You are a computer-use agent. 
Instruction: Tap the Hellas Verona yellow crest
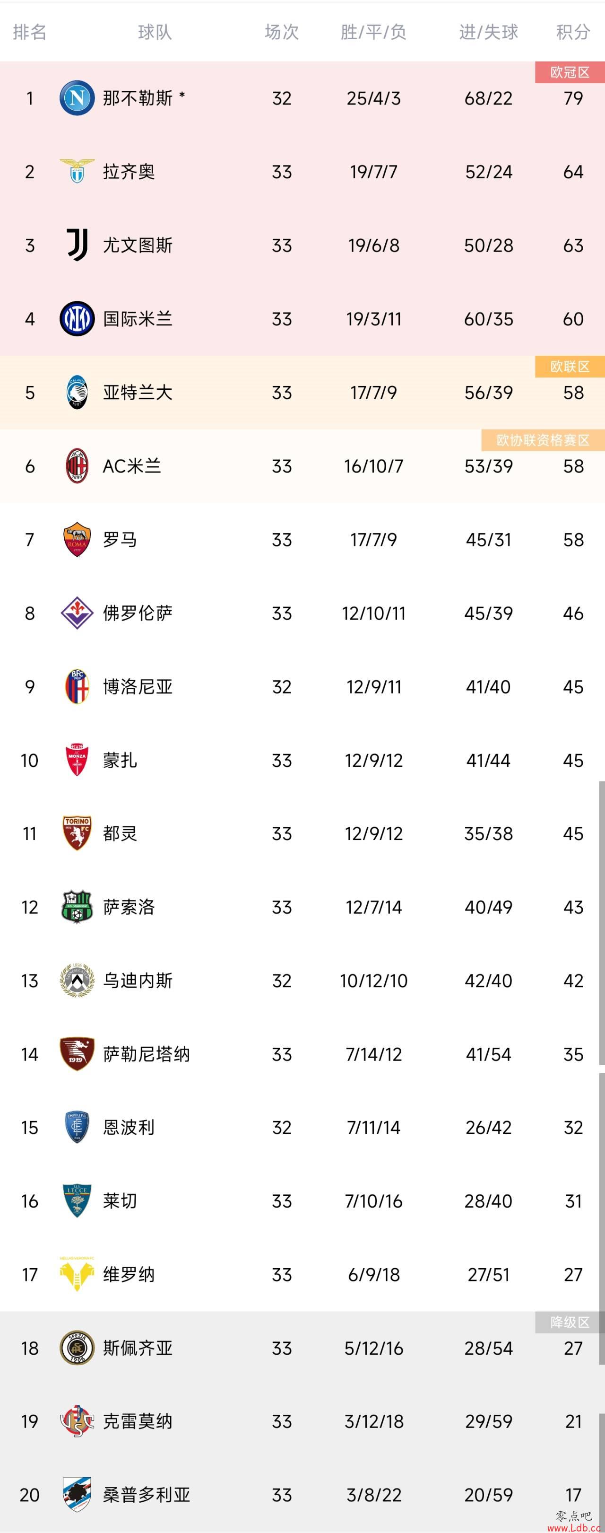click(77, 1274)
